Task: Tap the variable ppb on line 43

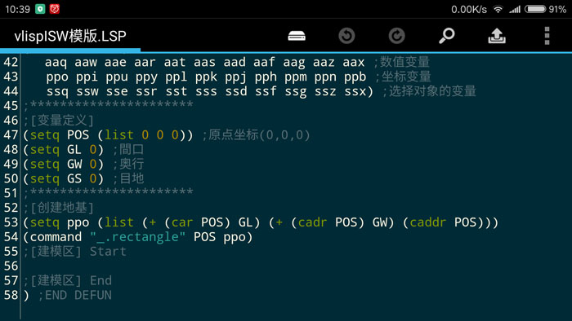Action: click(x=355, y=77)
